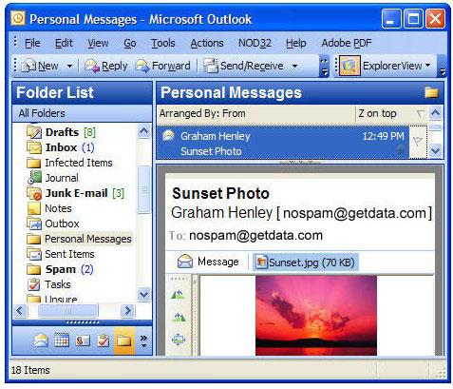Select the Infected Items folder
Screen dimensions: 453x389
79,163
